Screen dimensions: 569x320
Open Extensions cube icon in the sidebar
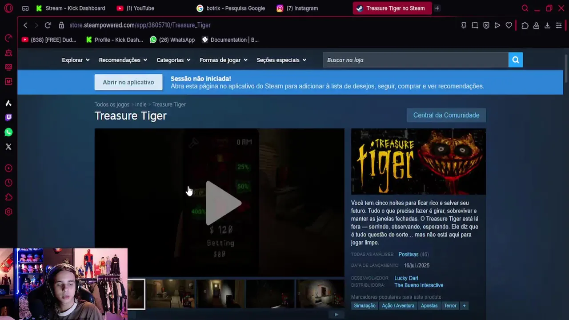8,197
